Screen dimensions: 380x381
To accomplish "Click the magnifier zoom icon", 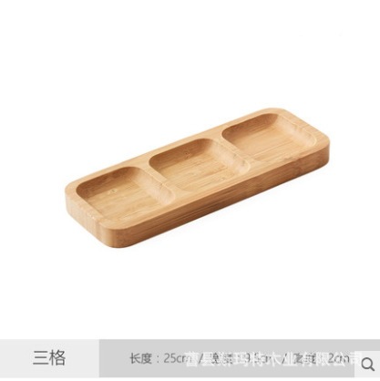I will point(368,364).
